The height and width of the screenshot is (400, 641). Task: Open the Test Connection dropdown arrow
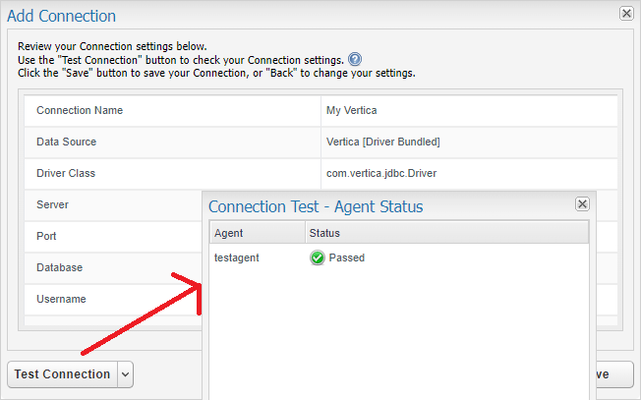point(126,374)
